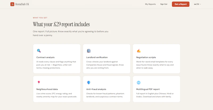Click the 'What your £29 report includes' heading
This screenshot has width=213, height=110.
pyautogui.click(x=61, y=24)
